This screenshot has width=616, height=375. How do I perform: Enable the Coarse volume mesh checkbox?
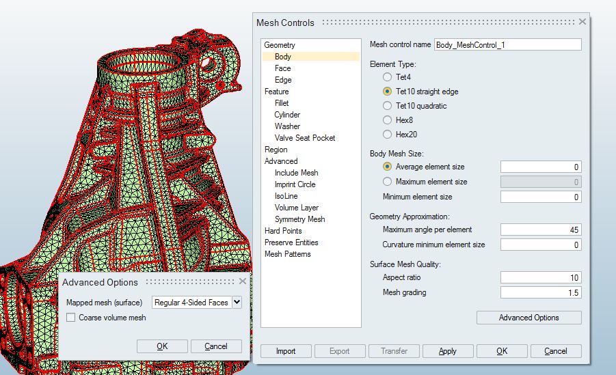click(70, 317)
